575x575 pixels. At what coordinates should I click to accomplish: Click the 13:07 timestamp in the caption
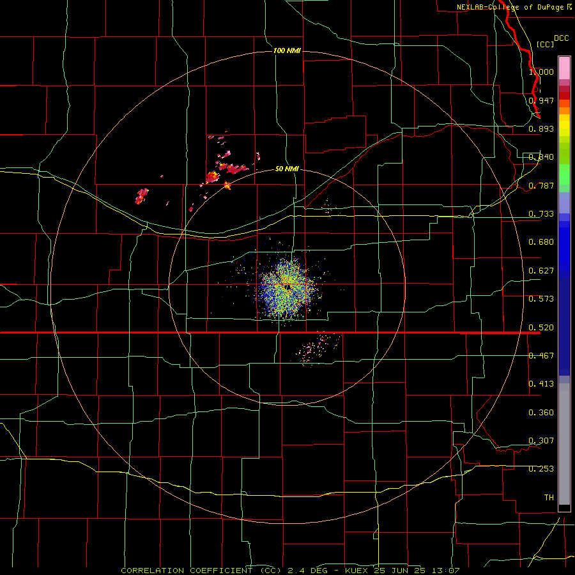(x=447, y=571)
